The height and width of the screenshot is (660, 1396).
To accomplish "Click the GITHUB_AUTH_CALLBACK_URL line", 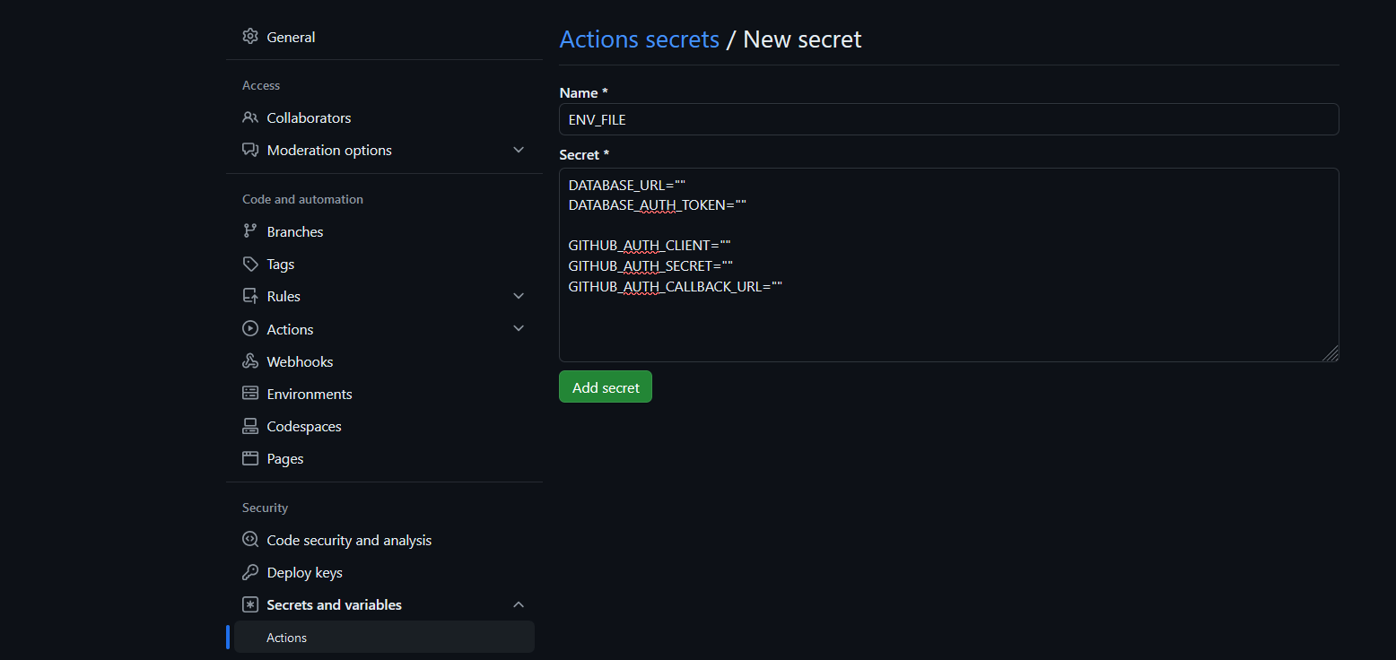I will 676,287.
